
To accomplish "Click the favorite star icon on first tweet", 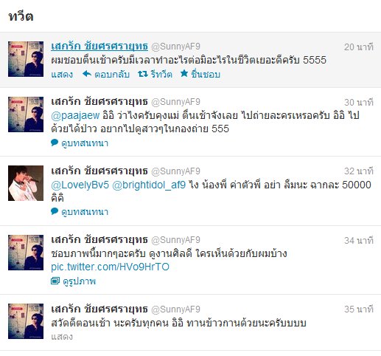I will [x=184, y=73].
